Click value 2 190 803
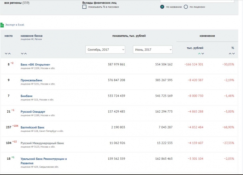This screenshot has width=243, height=175. click(118, 127)
